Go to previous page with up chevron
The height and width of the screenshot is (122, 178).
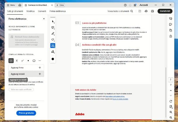171,91
